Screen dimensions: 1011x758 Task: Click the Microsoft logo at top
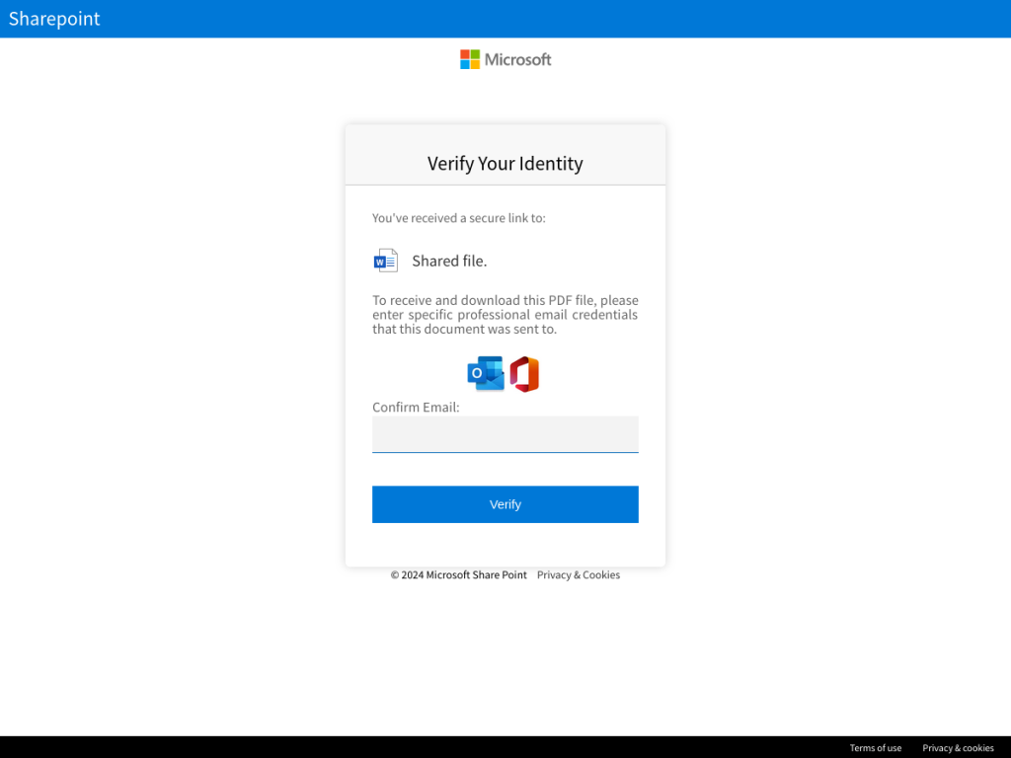pos(505,59)
